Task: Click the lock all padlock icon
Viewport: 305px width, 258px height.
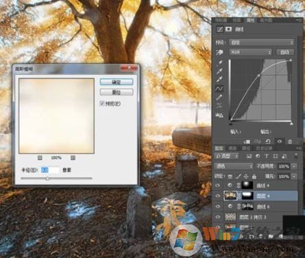Action: (254, 177)
